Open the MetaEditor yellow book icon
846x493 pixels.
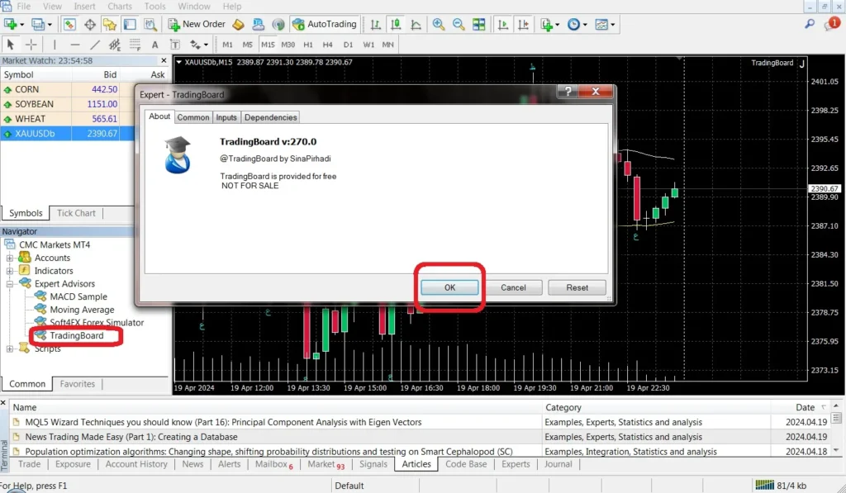(238, 24)
